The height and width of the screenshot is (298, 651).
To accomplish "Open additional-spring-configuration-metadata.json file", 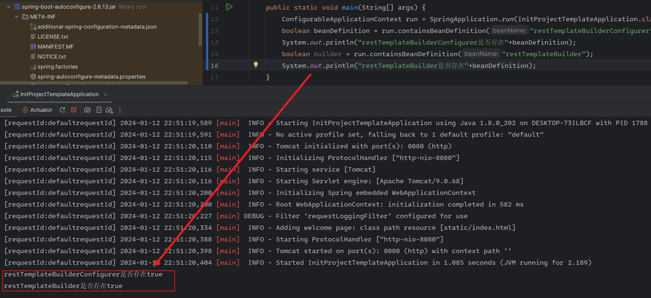I will (x=97, y=27).
